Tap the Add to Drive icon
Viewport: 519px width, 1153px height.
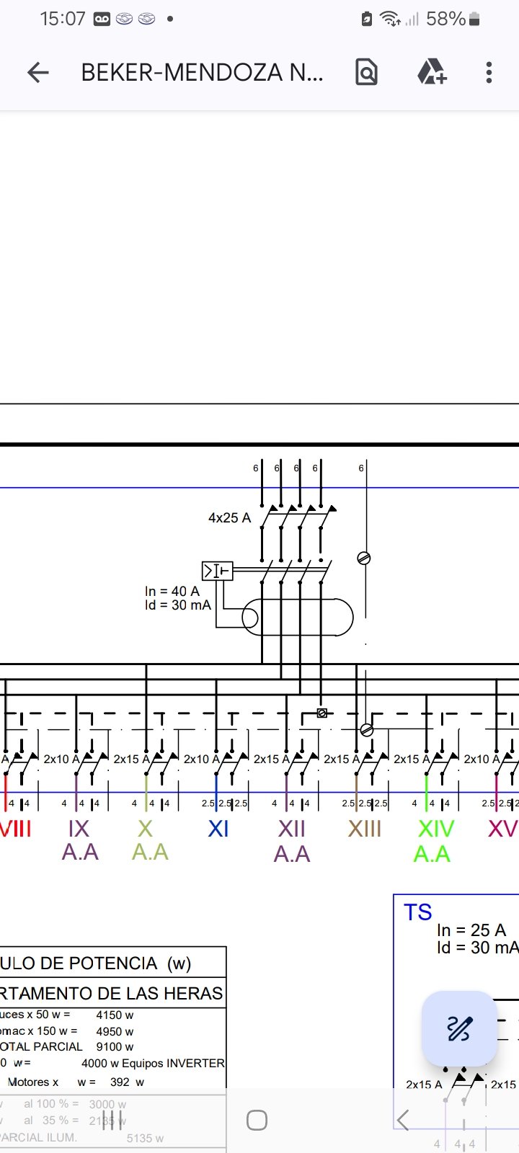coord(432,72)
